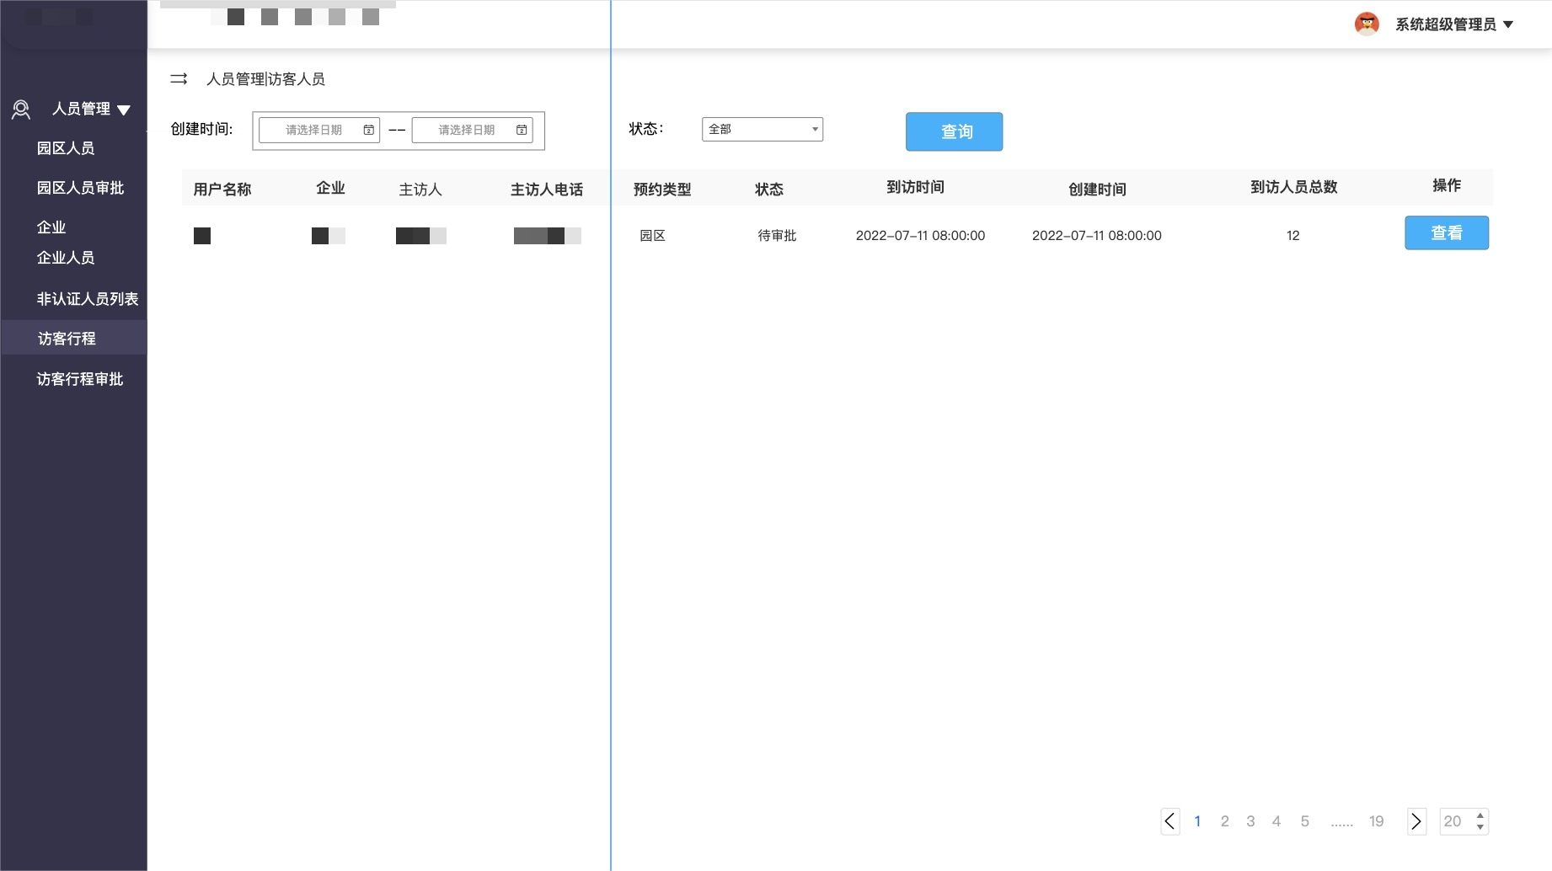The image size is (1552, 871).
Task: Click the end date input field
Action: pyautogui.click(x=473, y=130)
